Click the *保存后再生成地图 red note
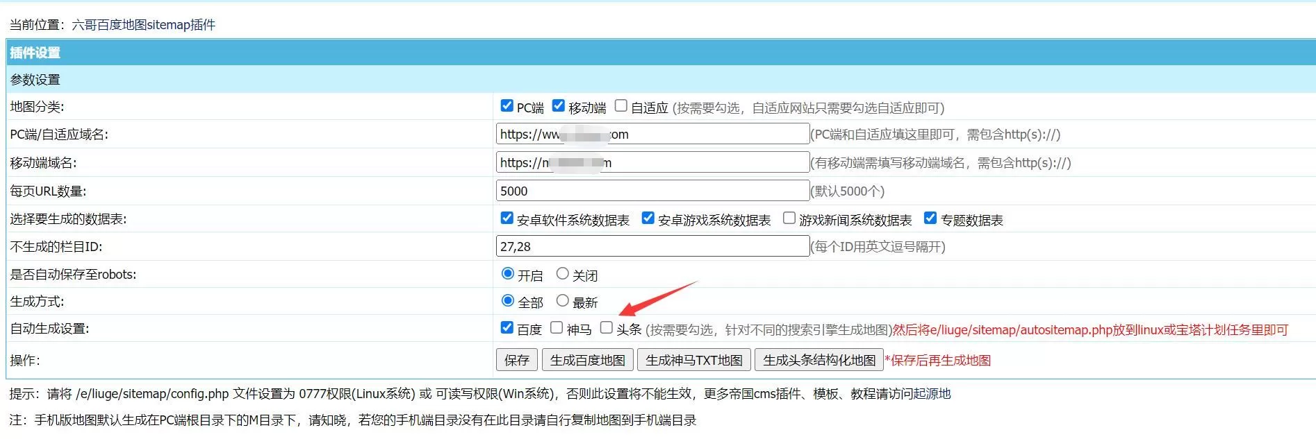This screenshot has width=1316, height=439. tap(938, 361)
